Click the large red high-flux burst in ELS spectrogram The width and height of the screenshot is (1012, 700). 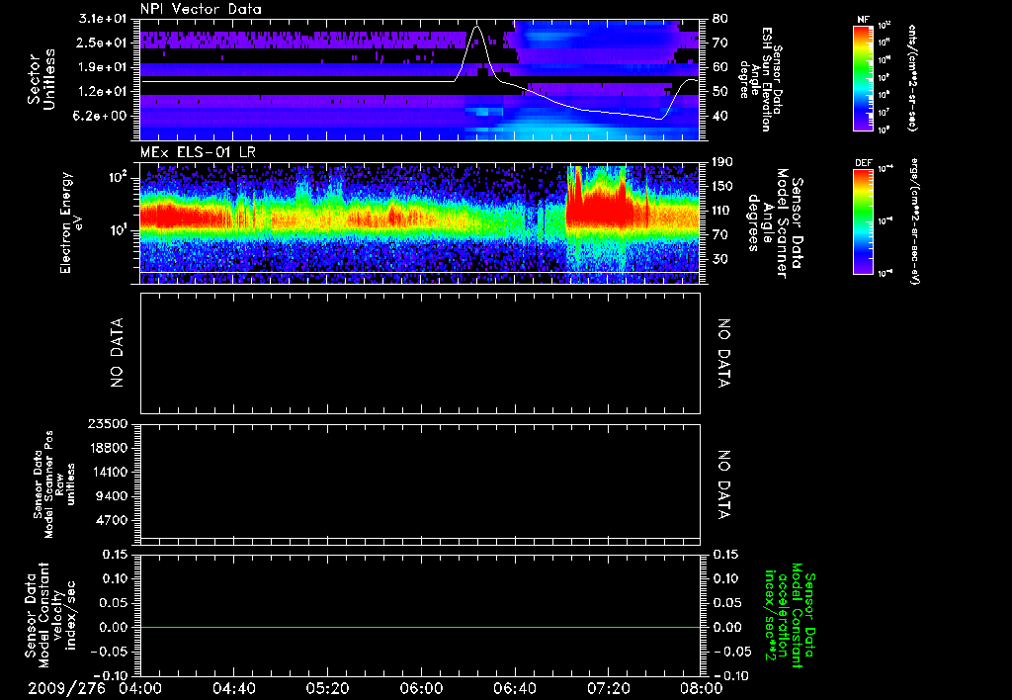coord(598,210)
